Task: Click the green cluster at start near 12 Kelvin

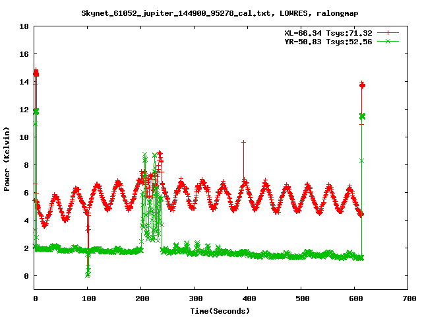Action: click(36, 111)
